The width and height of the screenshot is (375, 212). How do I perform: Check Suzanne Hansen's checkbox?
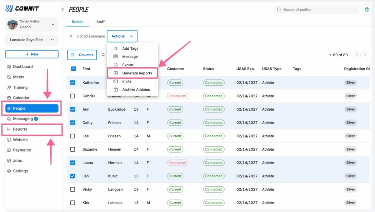[x=72, y=149]
